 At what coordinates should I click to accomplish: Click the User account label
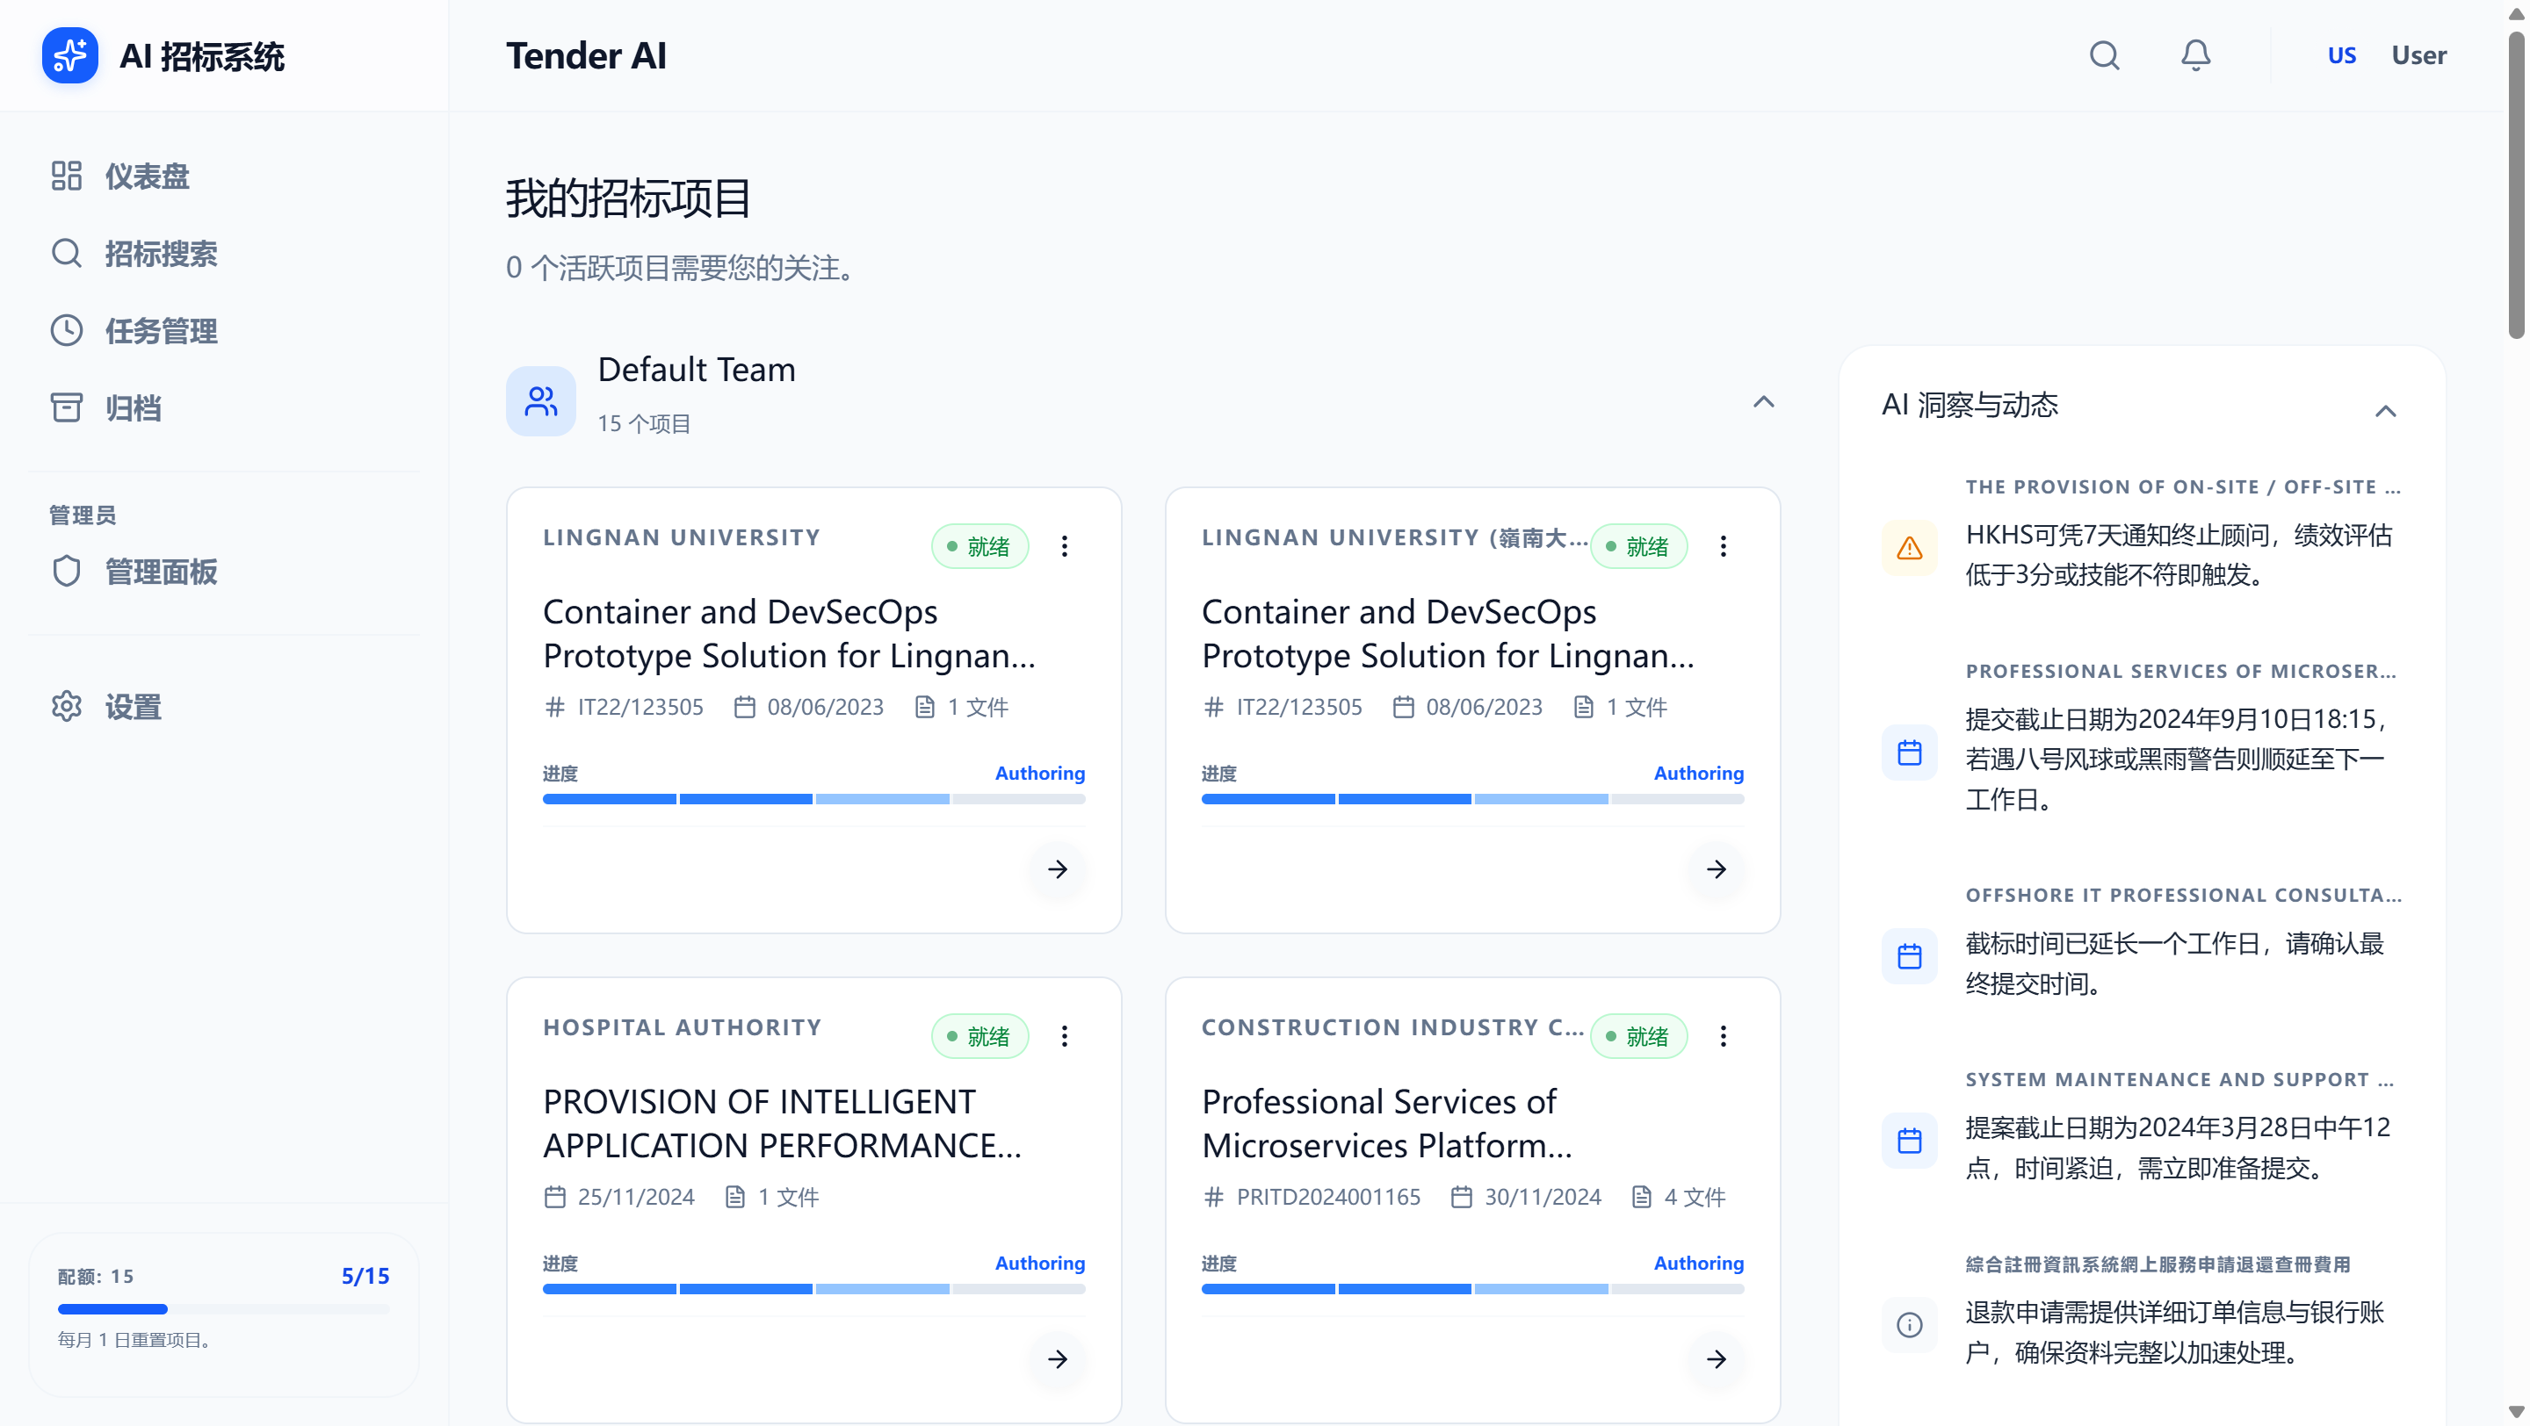[x=2418, y=55]
